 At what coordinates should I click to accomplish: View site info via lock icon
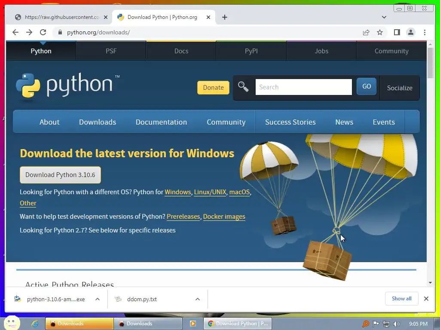click(x=60, y=32)
